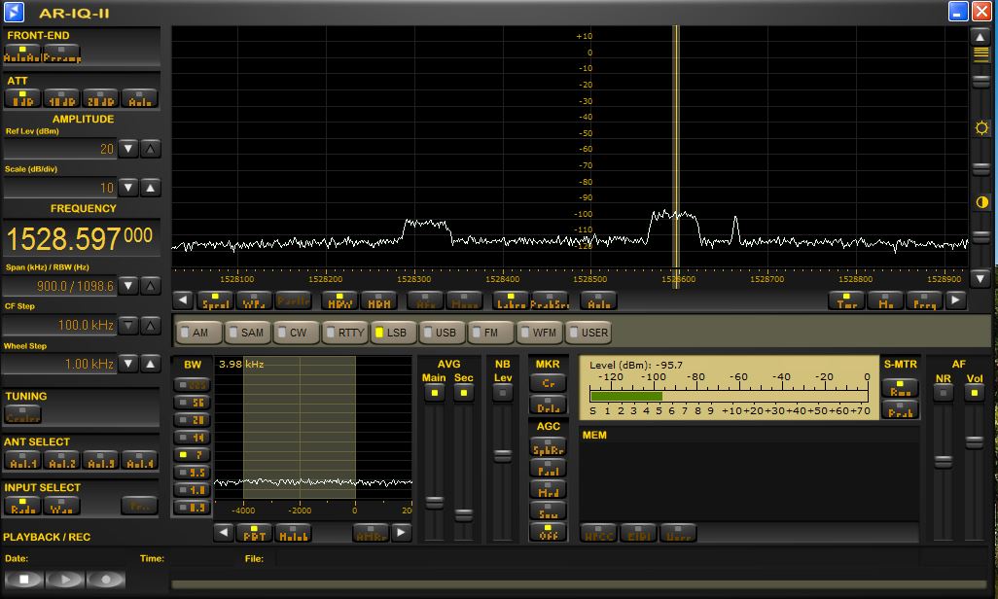Image resolution: width=998 pixels, height=599 pixels.
Task: Click the AF Vol slider handle
Action: (x=974, y=441)
